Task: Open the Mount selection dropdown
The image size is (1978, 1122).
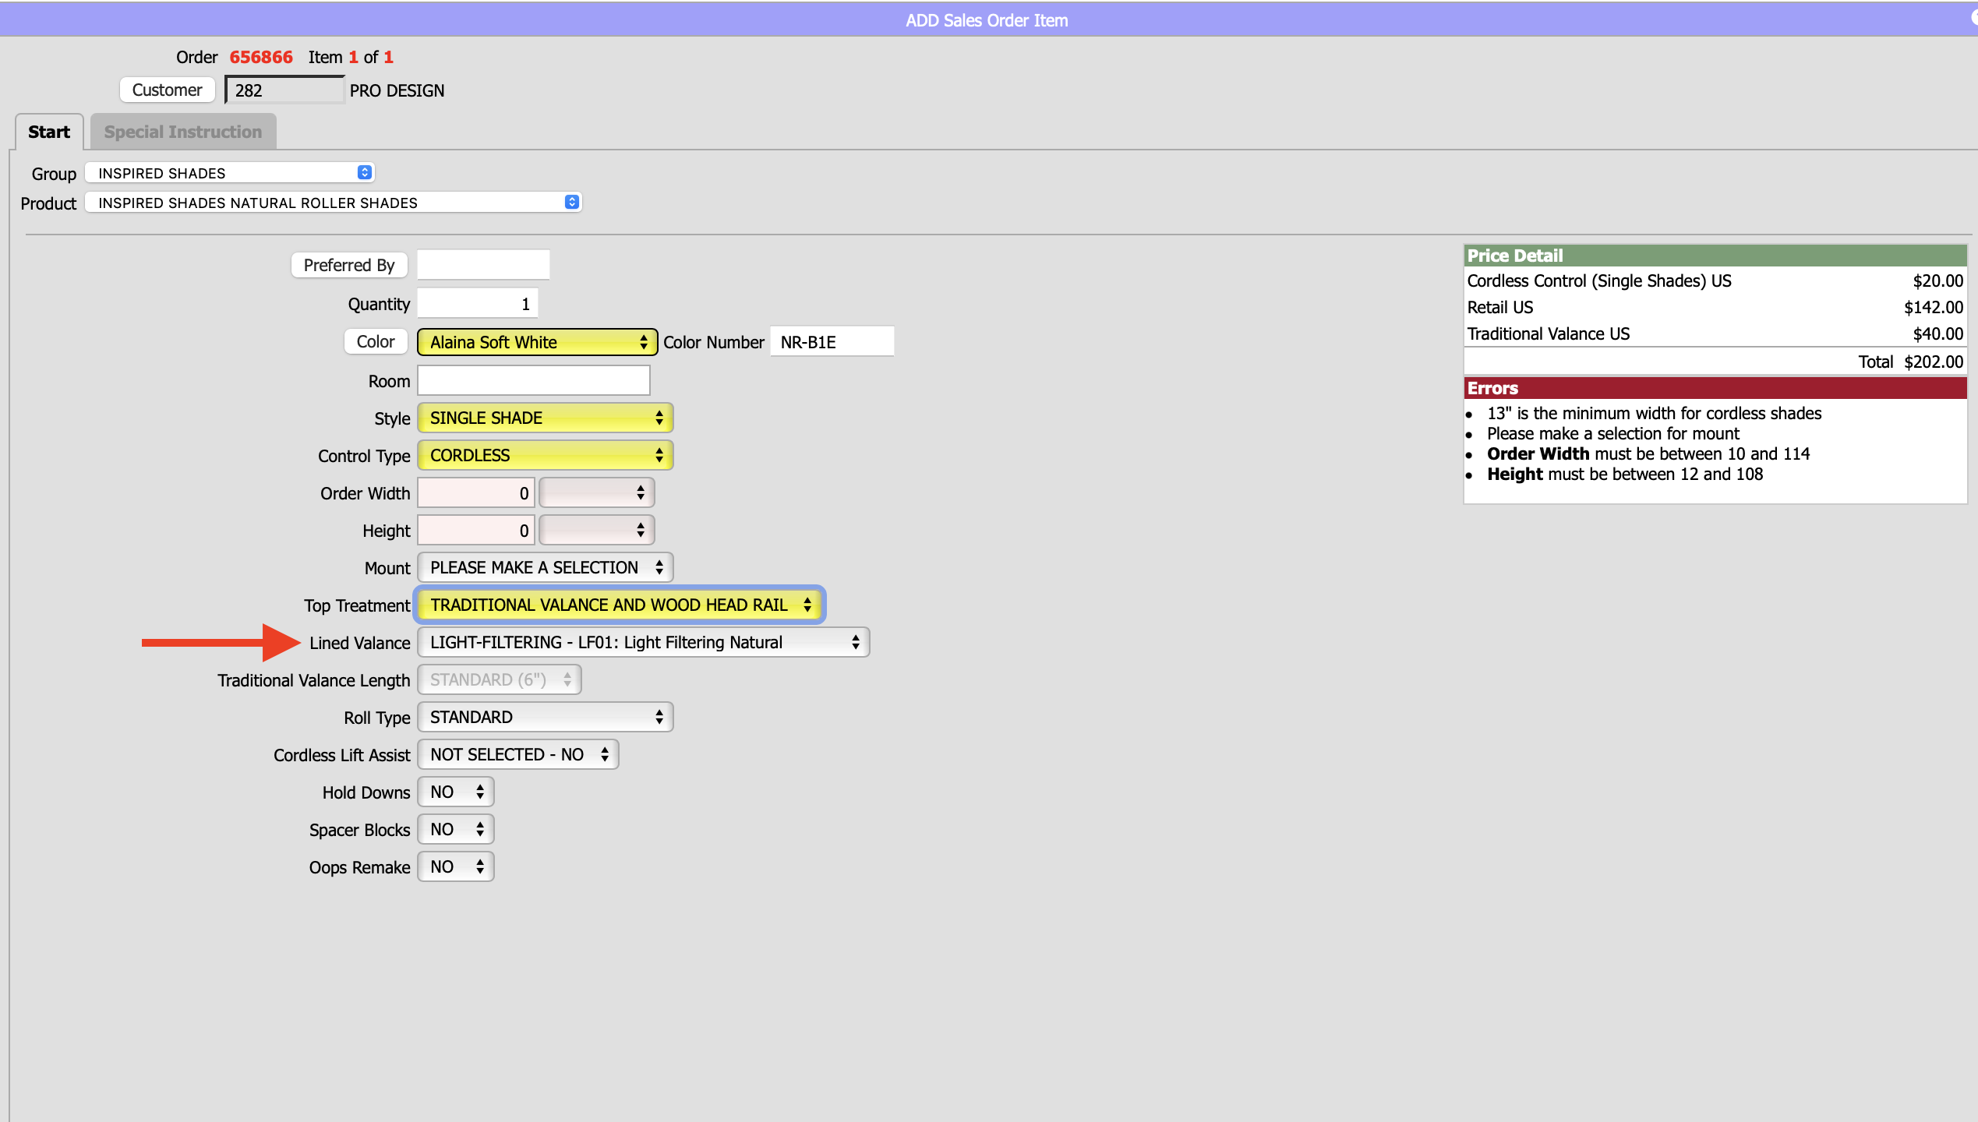Action: [x=545, y=567]
